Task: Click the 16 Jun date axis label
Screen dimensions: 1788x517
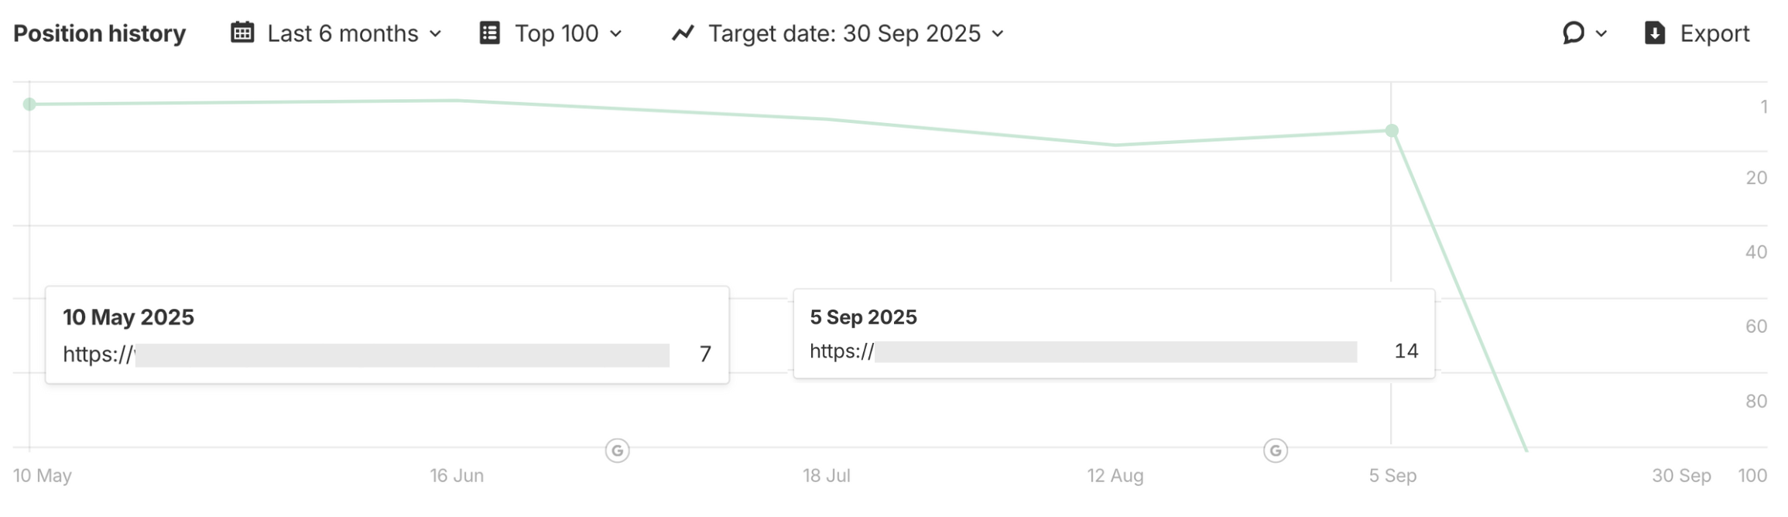Action: pyautogui.click(x=457, y=475)
